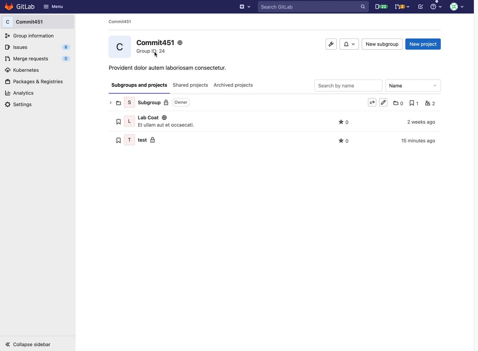
Task: Click the '15 minutes ago' timestamp
Action: (x=418, y=141)
